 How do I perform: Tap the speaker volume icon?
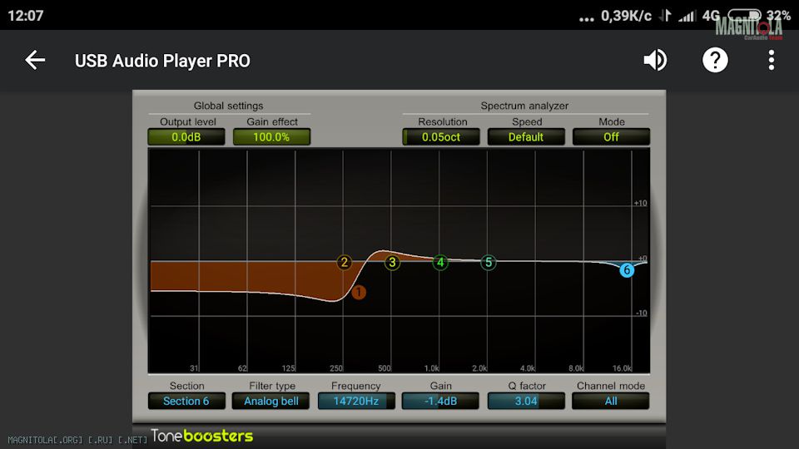point(655,60)
